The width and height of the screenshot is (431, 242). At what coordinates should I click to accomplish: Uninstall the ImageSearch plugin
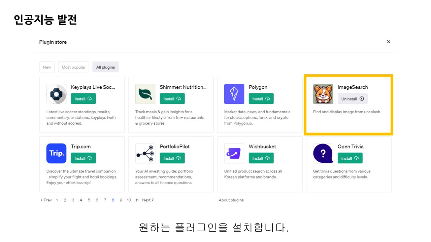(x=353, y=99)
